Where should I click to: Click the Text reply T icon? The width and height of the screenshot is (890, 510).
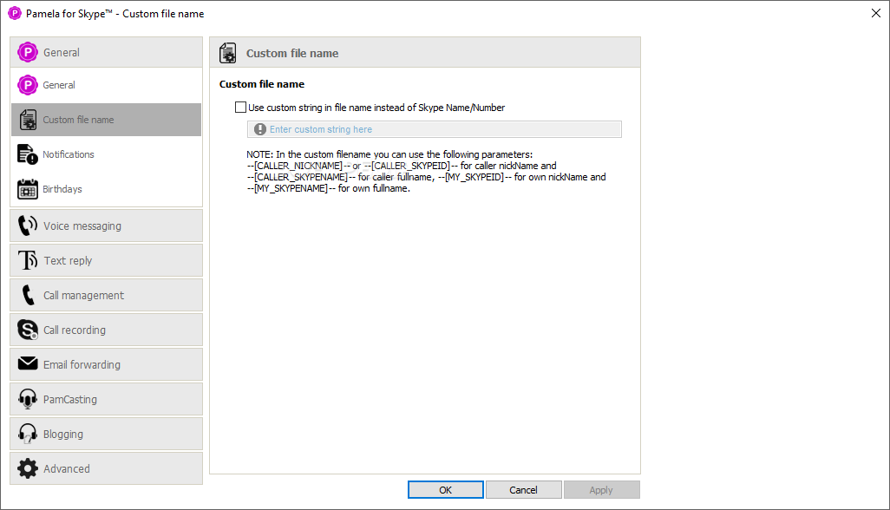click(27, 260)
